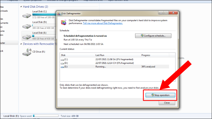Viewport: 212px width, 119px height.
Task: Select the (D:) disk row in list
Action: coord(114,63)
